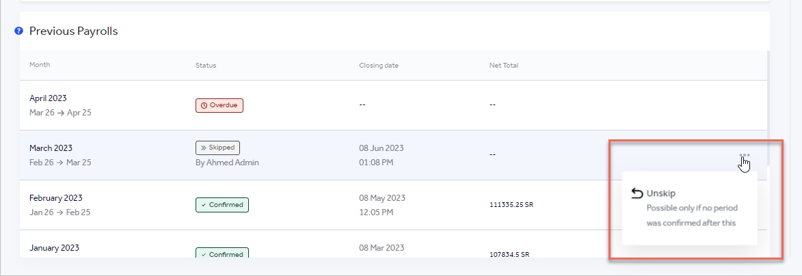Screen dimensions: 802x276
Task: Click the clock icon in Overdue badge
Action: click(x=203, y=105)
